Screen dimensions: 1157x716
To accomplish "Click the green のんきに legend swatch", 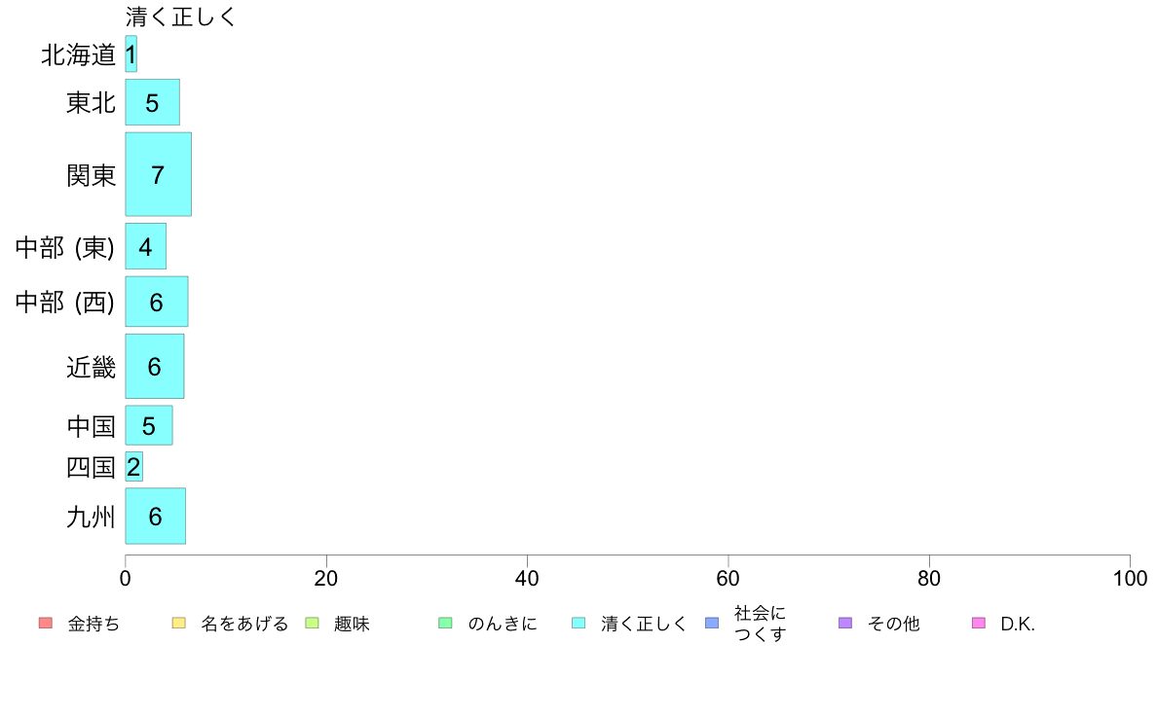I will [446, 623].
